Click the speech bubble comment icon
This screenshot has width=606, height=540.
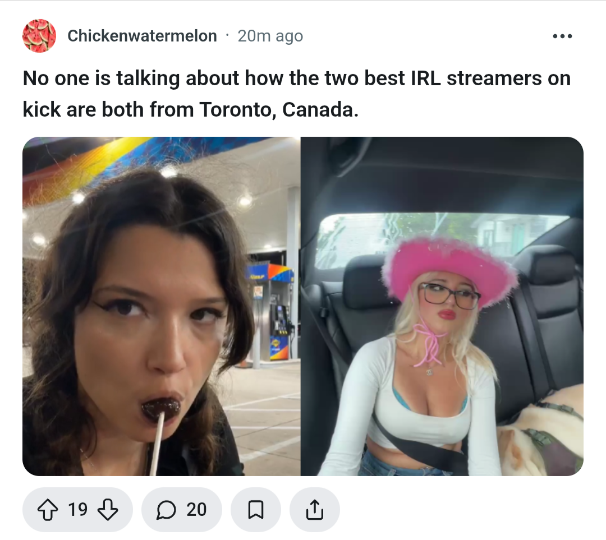[166, 510]
